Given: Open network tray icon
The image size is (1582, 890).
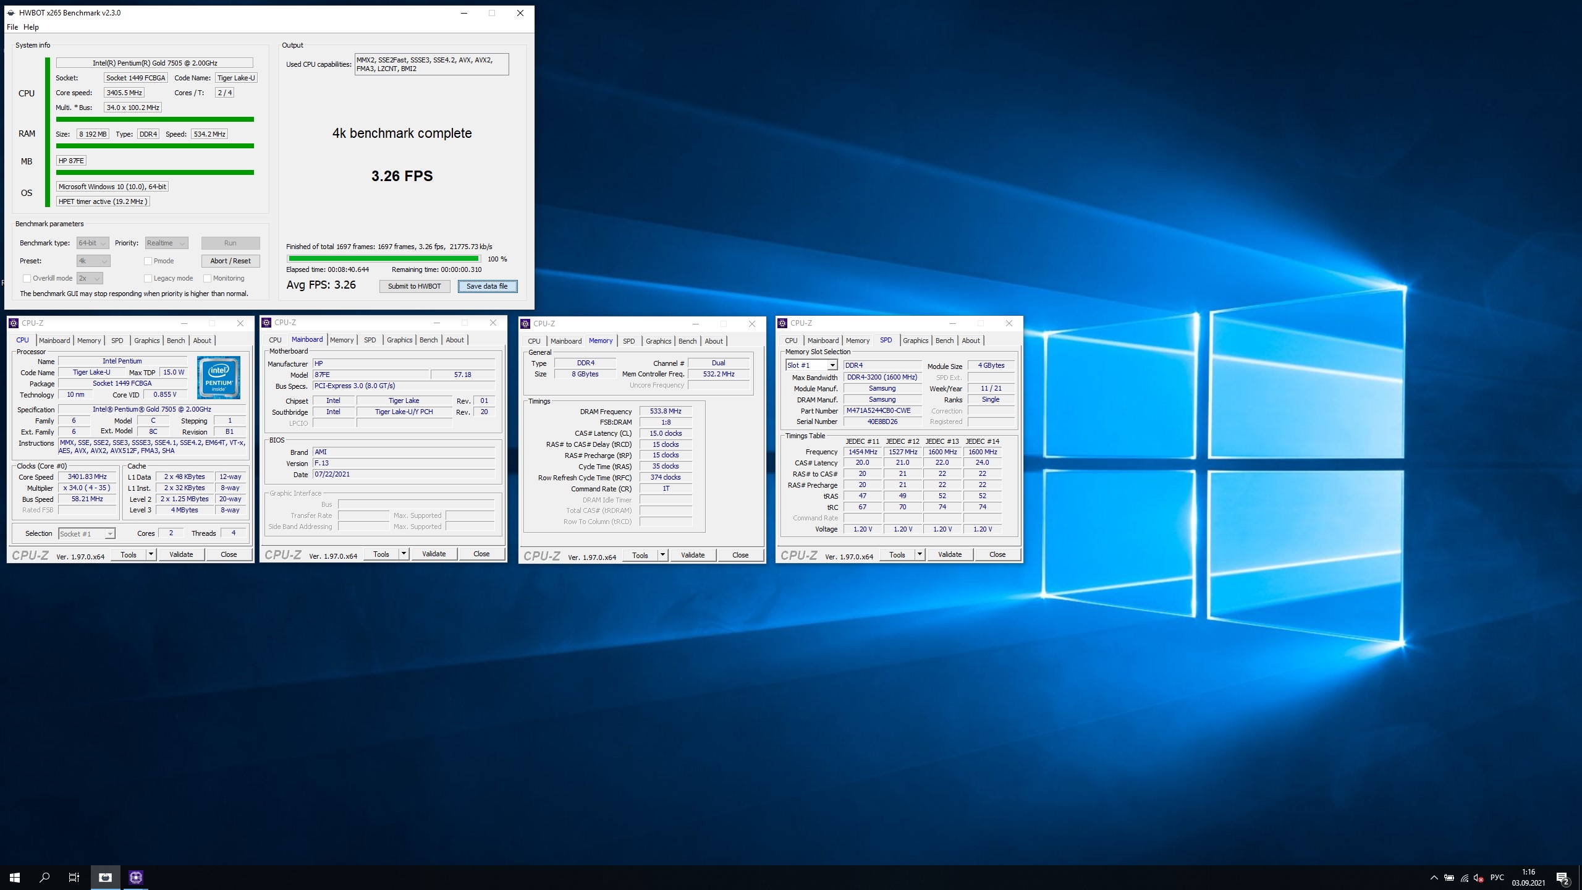Looking at the screenshot, I should point(1465,878).
